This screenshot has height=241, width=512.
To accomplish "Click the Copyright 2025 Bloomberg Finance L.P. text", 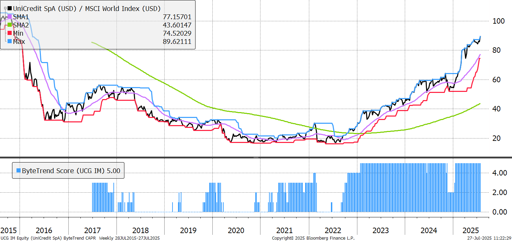I will click(x=313, y=238).
